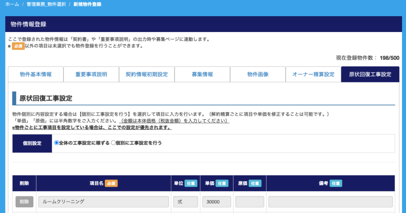This screenshot has height=213, width=406.
Task: Click the ホーム breadcrumb link
Action: tap(12, 4)
